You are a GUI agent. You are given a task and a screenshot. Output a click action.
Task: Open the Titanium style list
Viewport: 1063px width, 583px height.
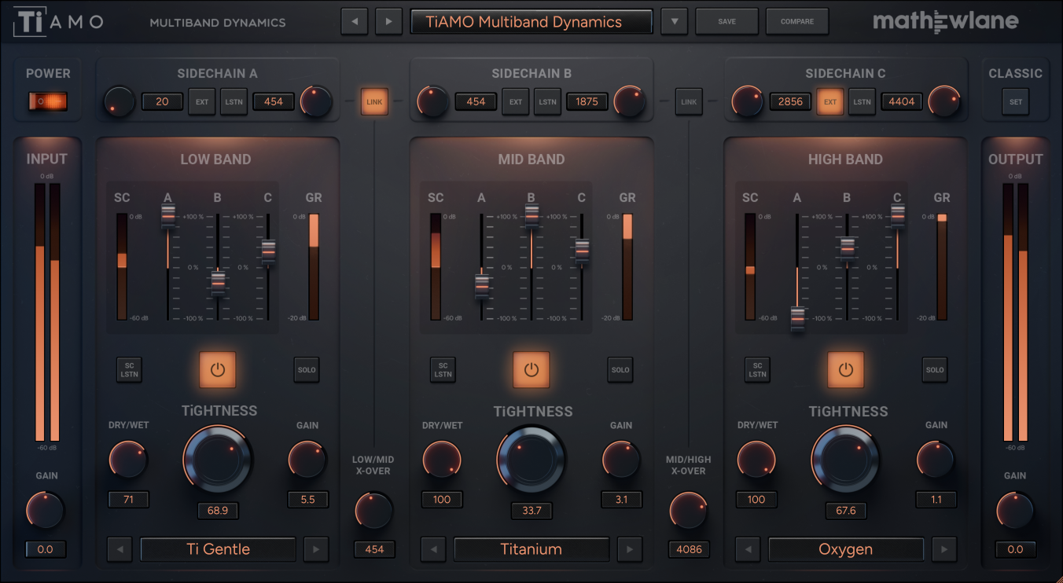pos(531,549)
